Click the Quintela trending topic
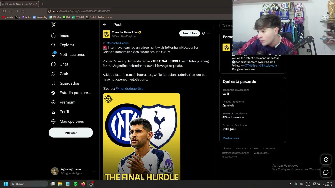Image resolution: width=335 pixels, height=188 pixels. (x=228, y=105)
